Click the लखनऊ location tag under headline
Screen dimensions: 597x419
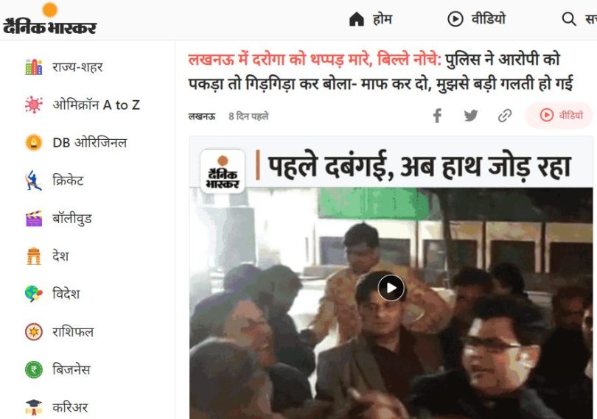point(202,116)
